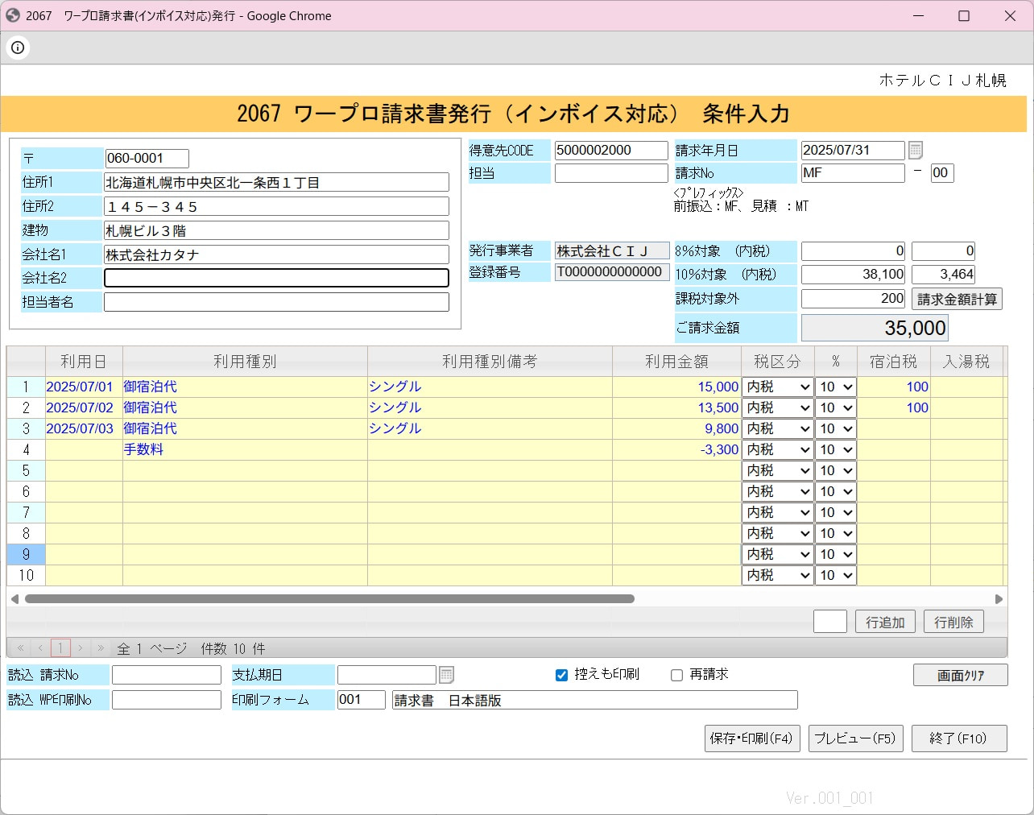
Task: Click the 終了(F10) button
Action: [x=959, y=738]
